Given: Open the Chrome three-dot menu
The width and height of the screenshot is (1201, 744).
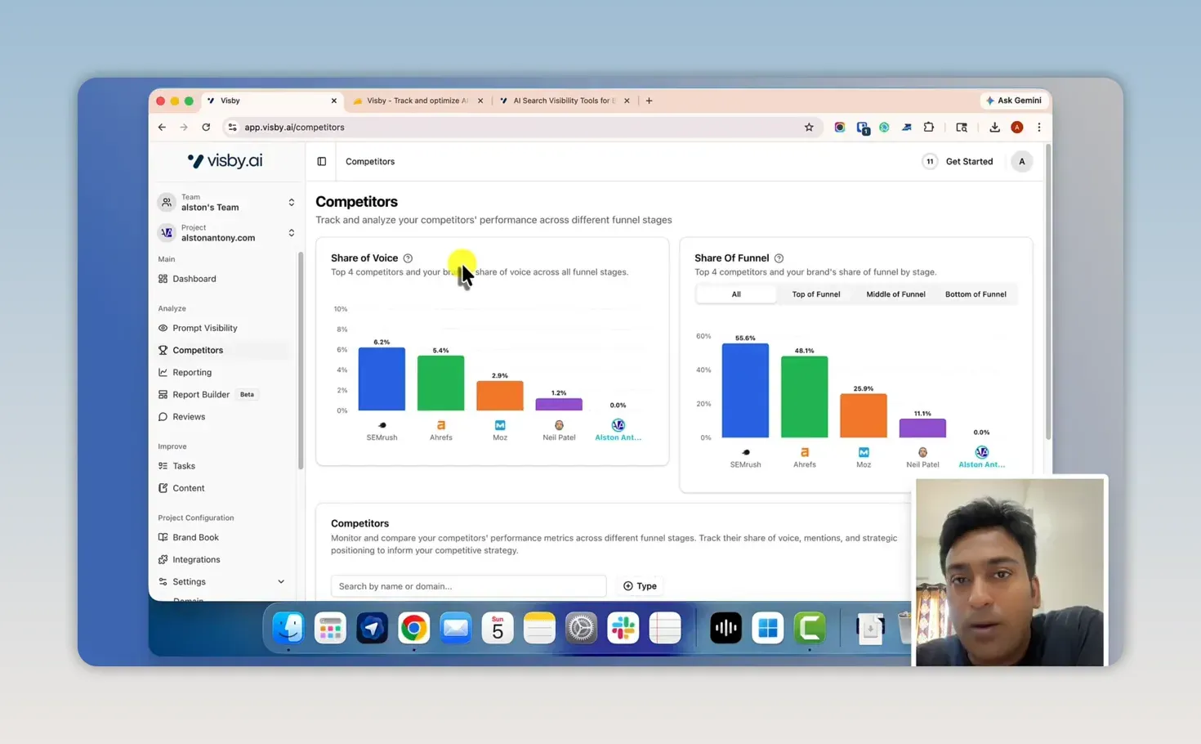Looking at the screenshot, I should (x=1039, y=128).
